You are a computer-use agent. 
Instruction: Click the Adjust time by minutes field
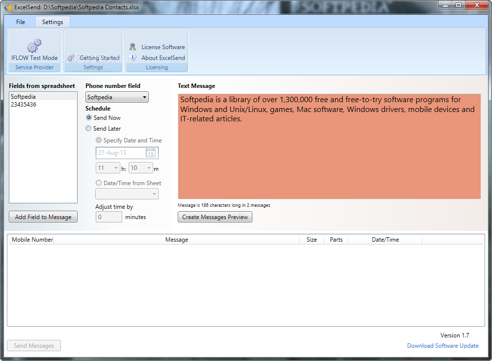coord(109,217)
